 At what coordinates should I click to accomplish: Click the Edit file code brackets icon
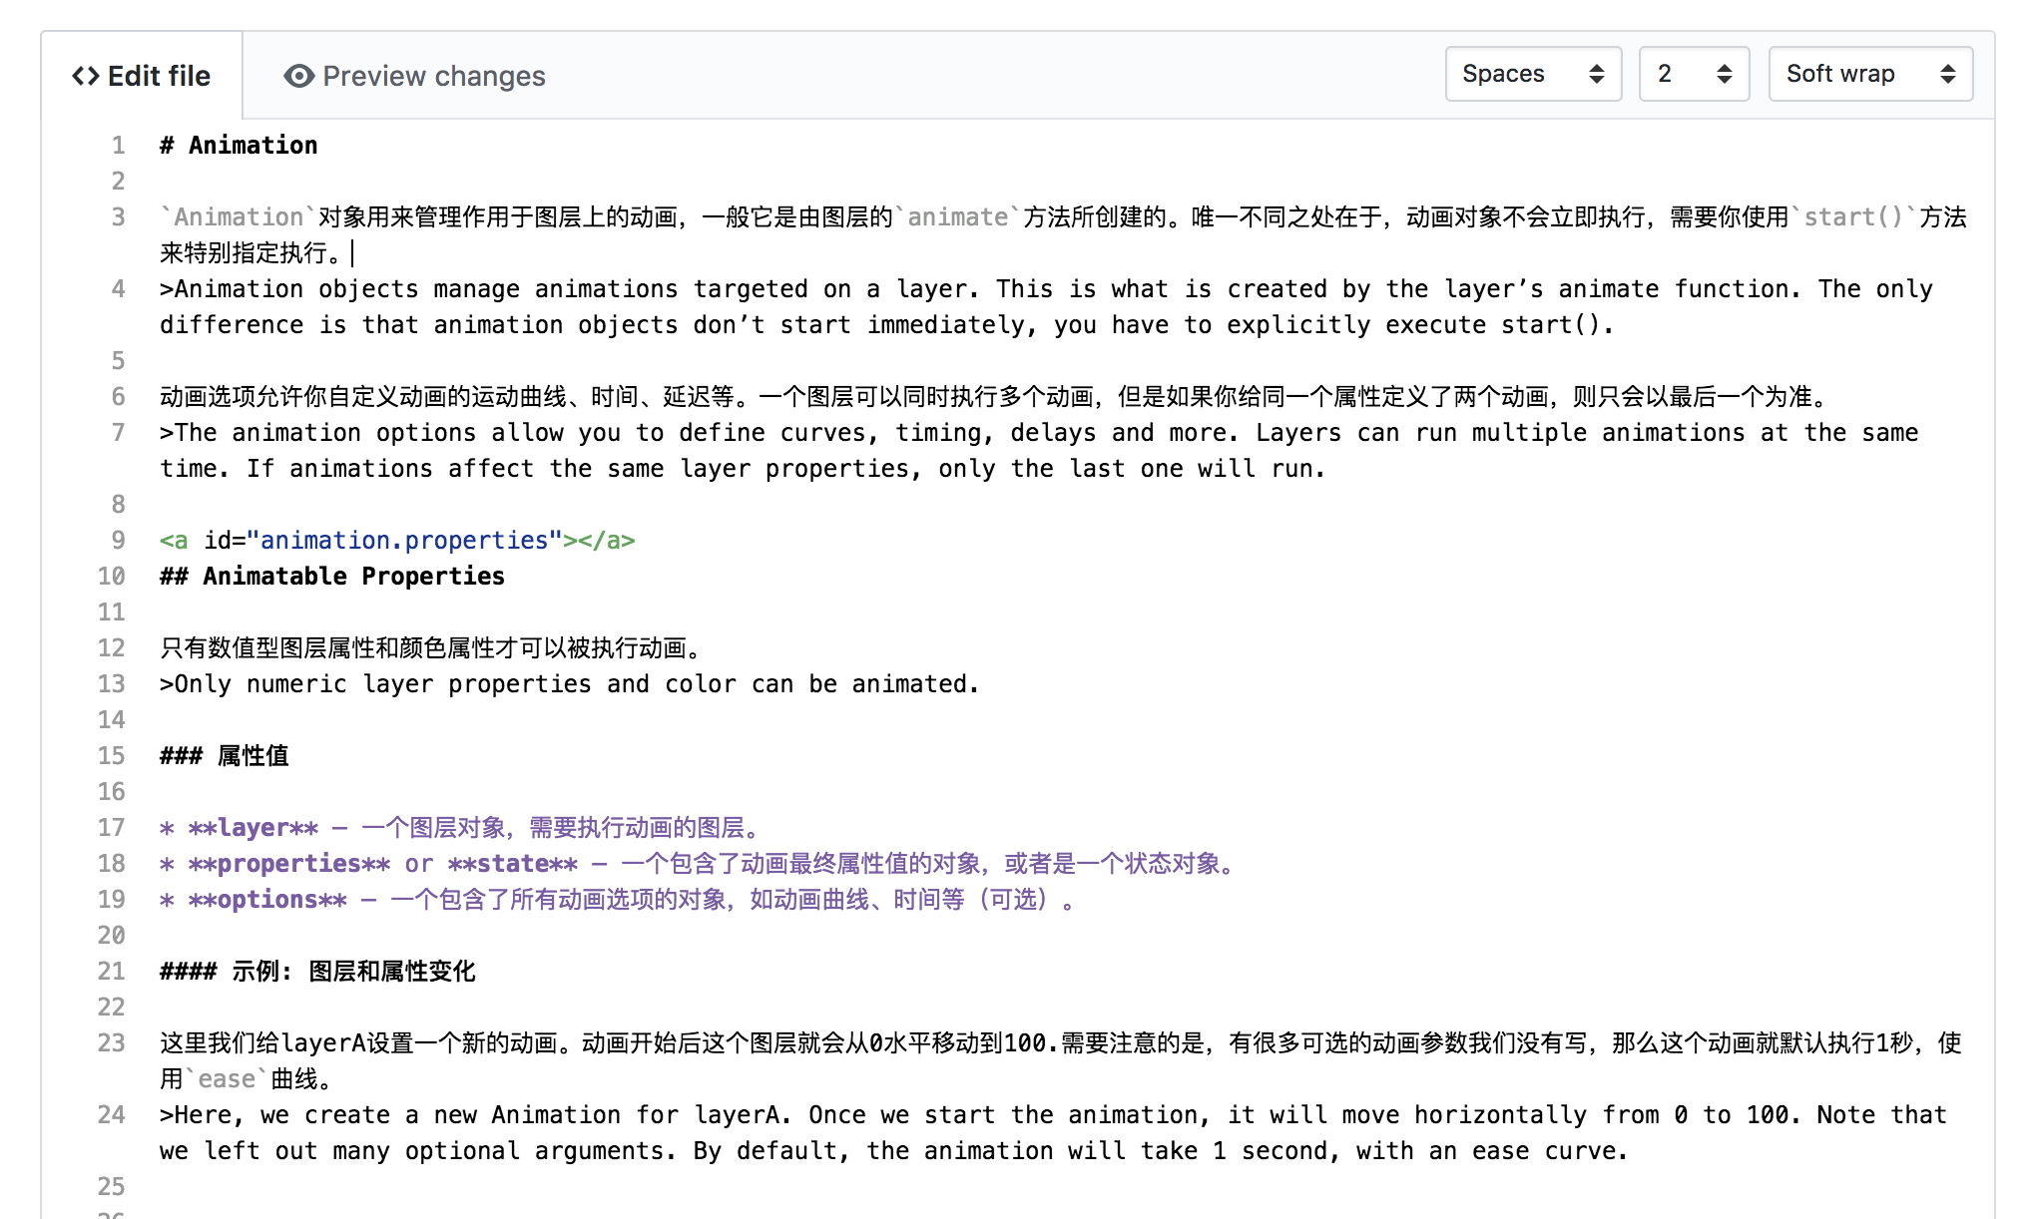click(86, 76)
